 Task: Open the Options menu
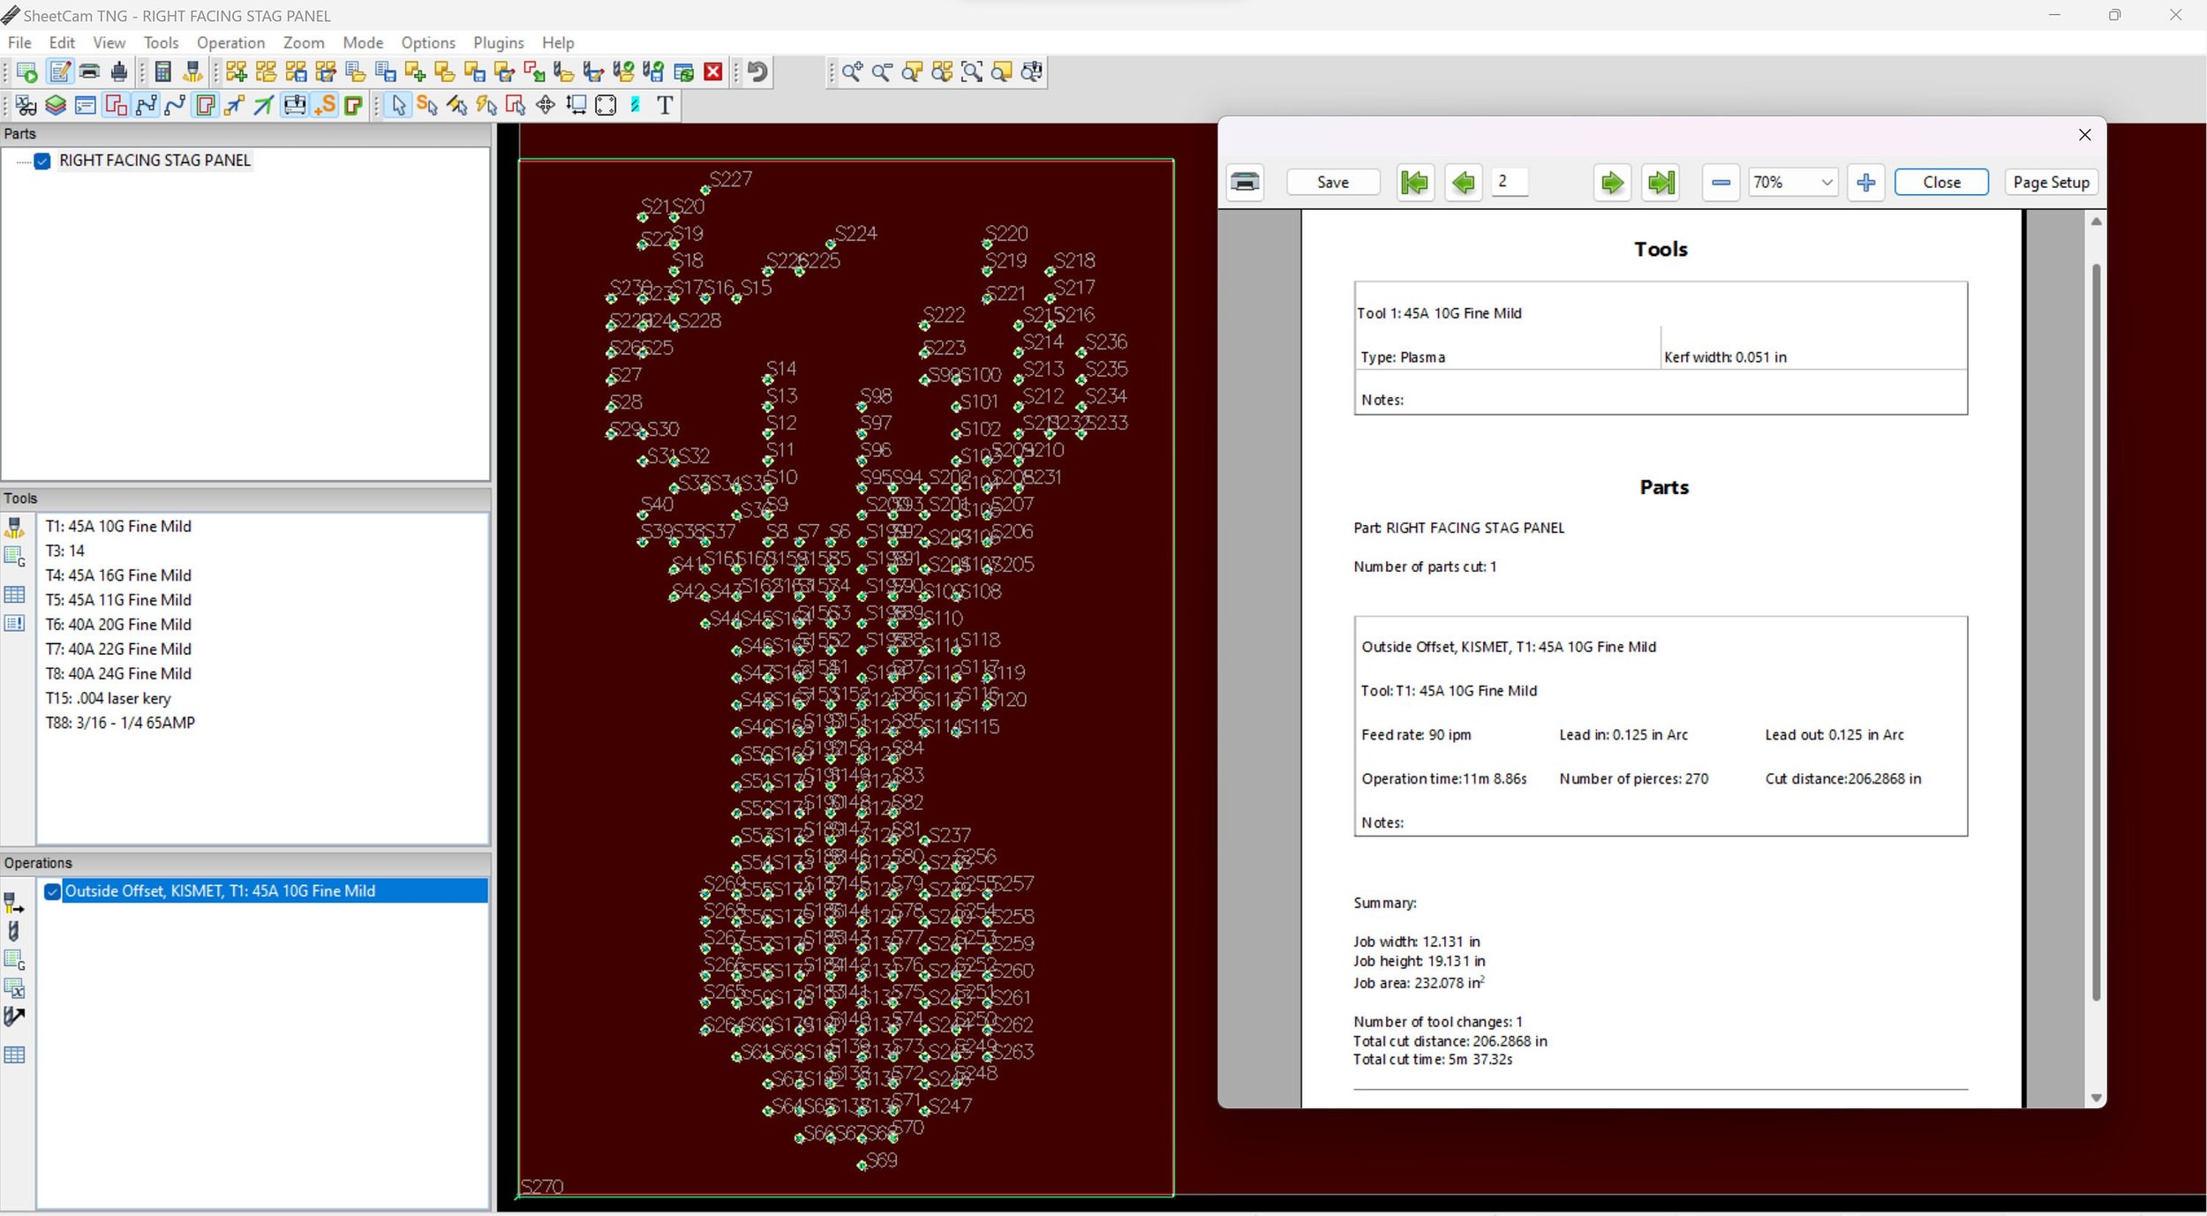pos(428,42)
